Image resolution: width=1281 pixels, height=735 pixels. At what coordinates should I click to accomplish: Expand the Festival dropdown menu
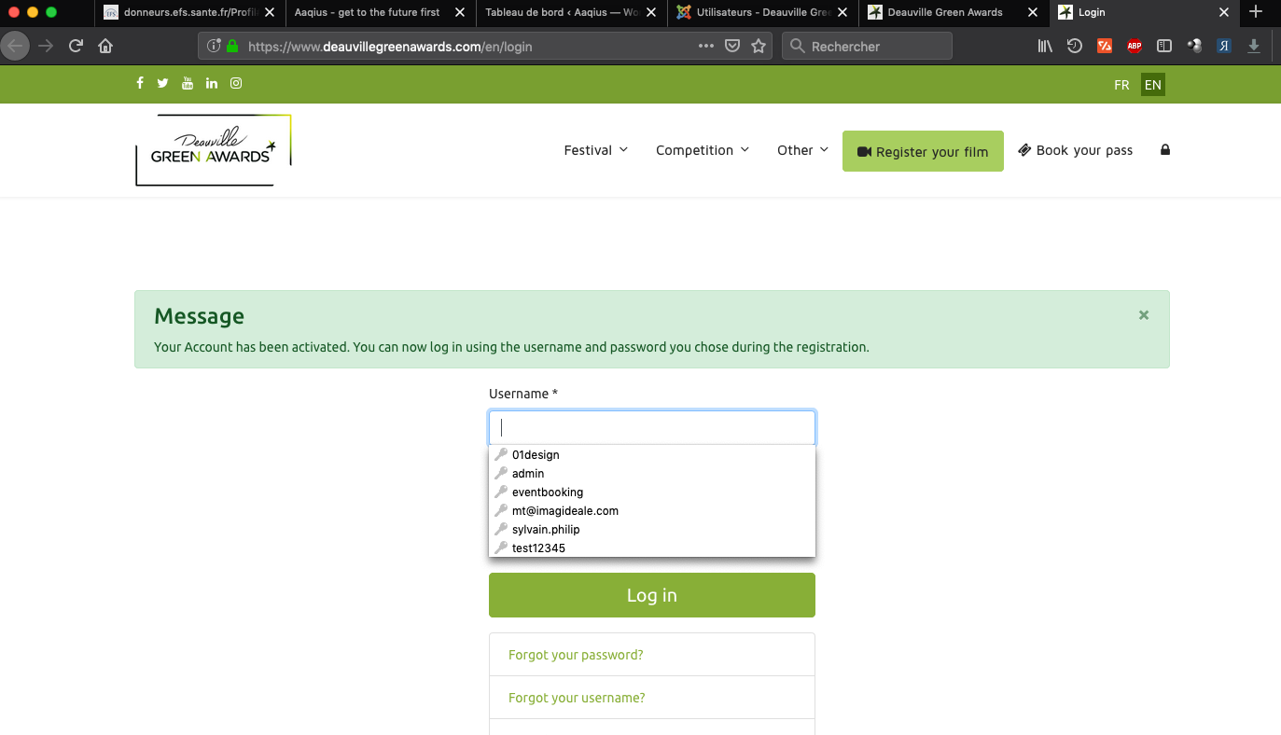[595, 150]
